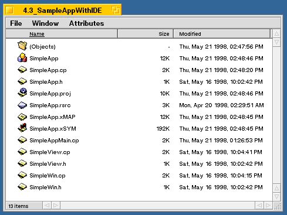Select the SimpleApp.rsrc resource icon

coord(22,105)
